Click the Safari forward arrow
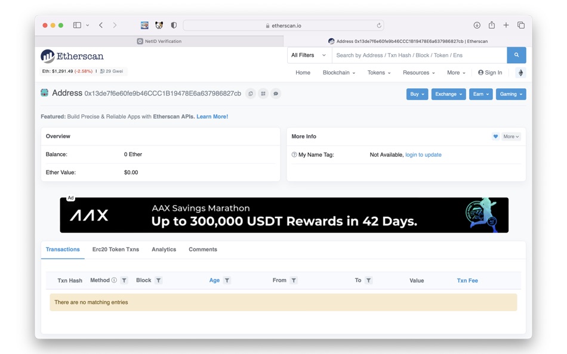Viewport: 567px width, 354px height. (x=115, y=25)
